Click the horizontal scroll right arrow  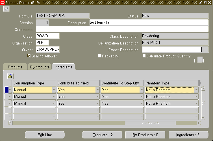tap(199, 123)
